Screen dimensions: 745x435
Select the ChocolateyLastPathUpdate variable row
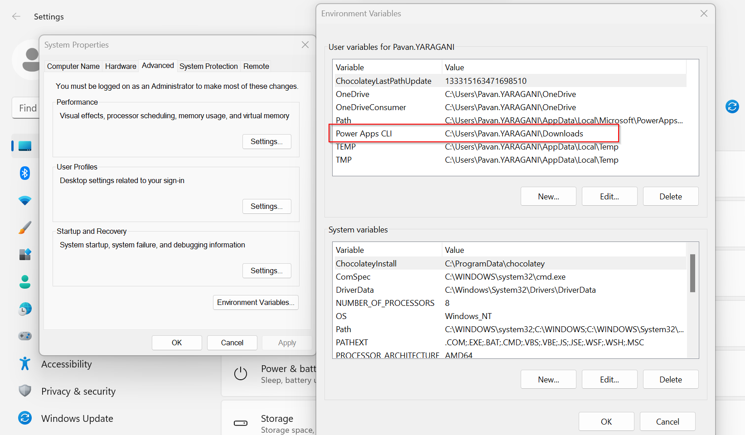tap(510, 81)
